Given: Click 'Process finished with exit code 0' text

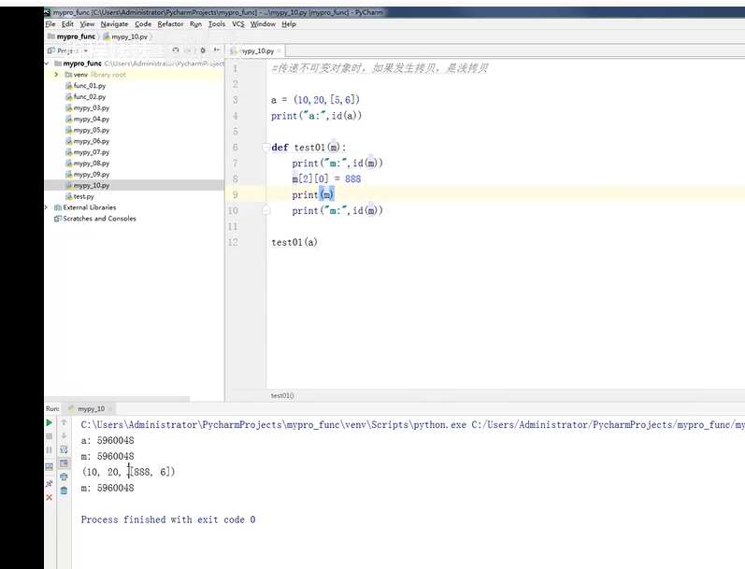Looking at the screenshot, I should click(167, 519).
